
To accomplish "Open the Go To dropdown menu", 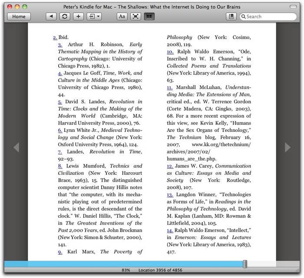I will point(94,16).
